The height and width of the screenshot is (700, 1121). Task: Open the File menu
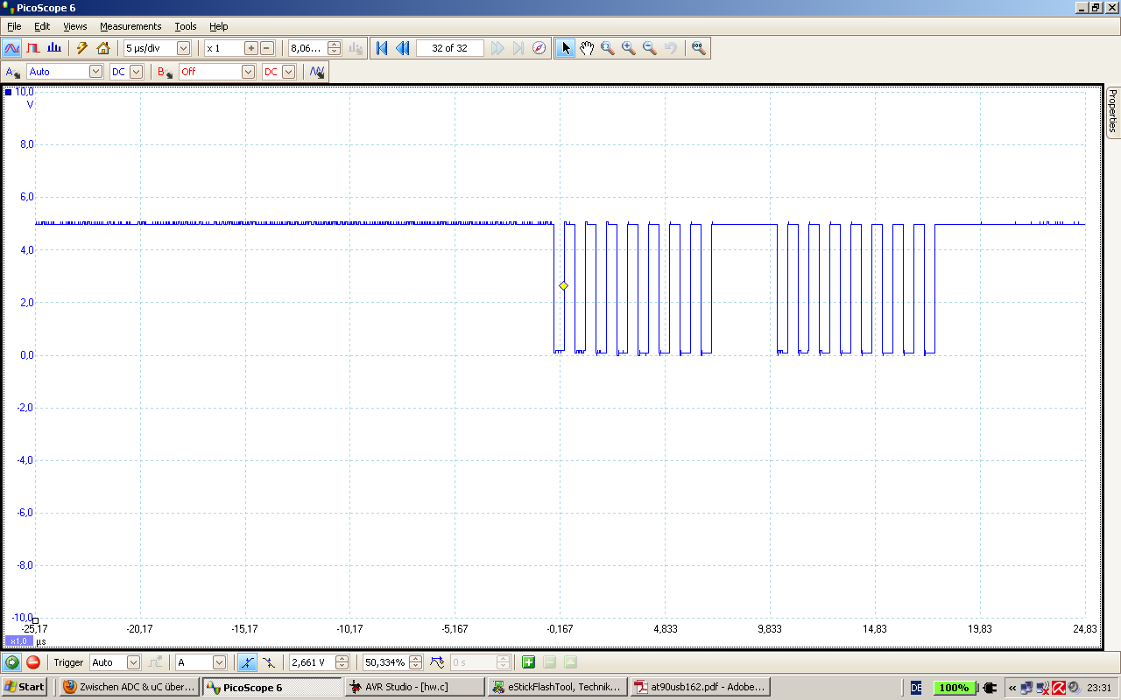[14, 26]
